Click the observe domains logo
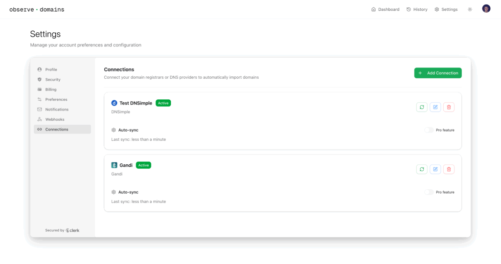The width and height of the screenshot is (501, 264). [x=37, y=9]
